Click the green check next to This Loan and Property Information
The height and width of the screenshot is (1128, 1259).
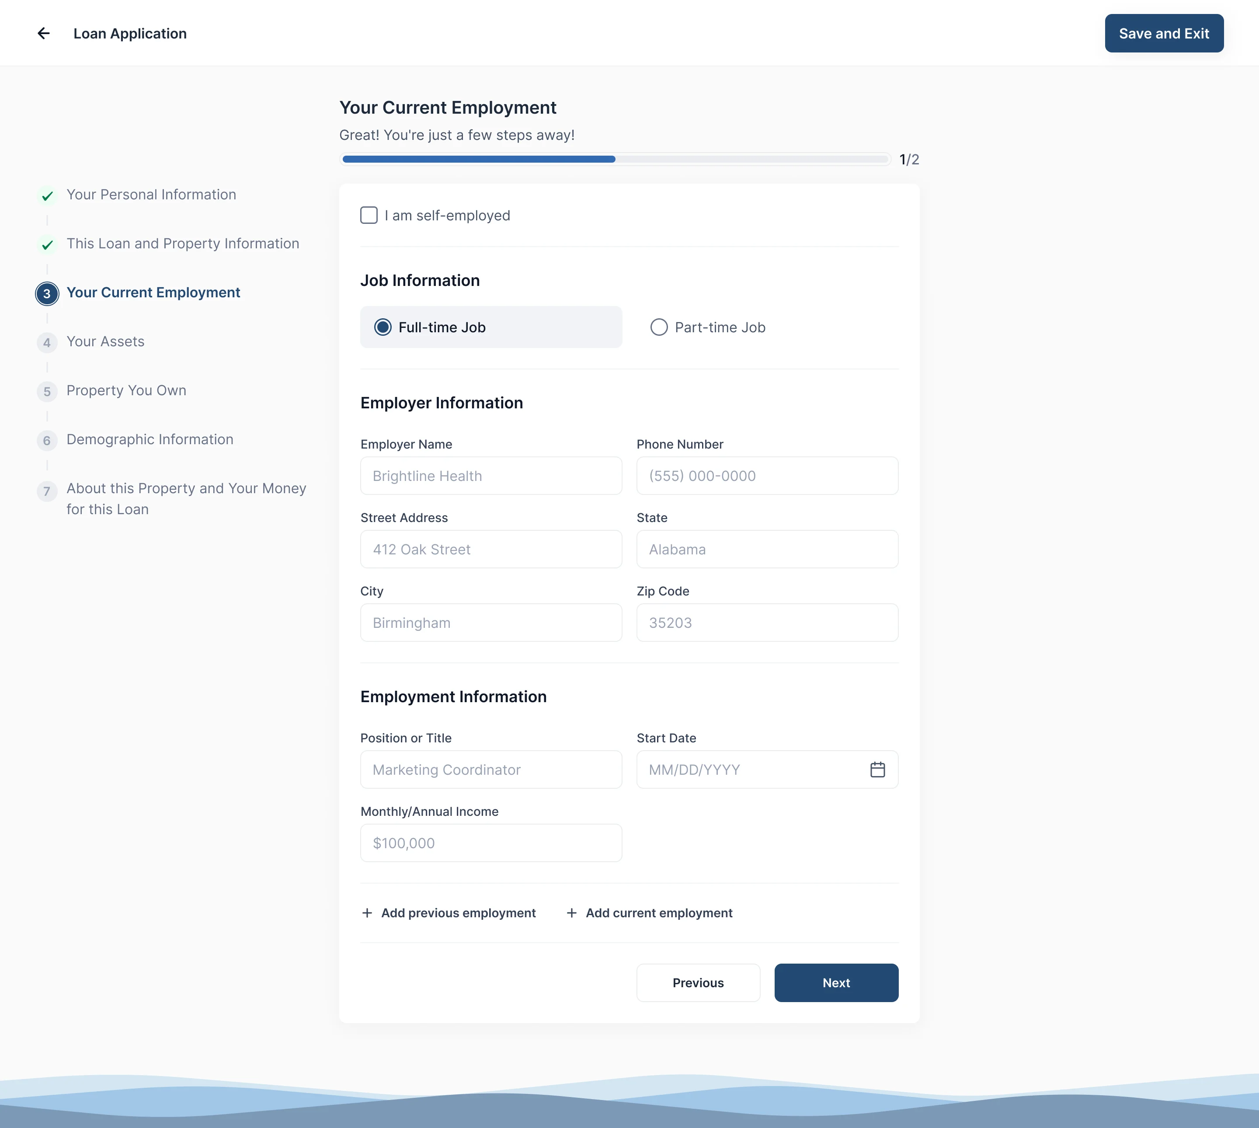(47, 245)
